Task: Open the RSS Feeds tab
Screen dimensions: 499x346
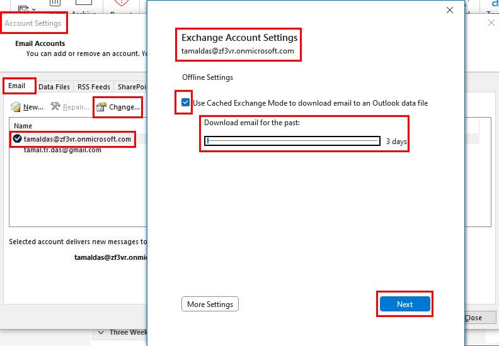Action: pyautogui.click(x=93, y=87)
